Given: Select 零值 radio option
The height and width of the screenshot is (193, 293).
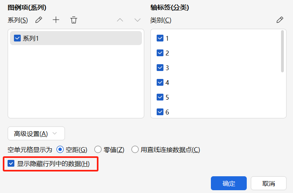Looking at the screenshot, I should point(98,150).
